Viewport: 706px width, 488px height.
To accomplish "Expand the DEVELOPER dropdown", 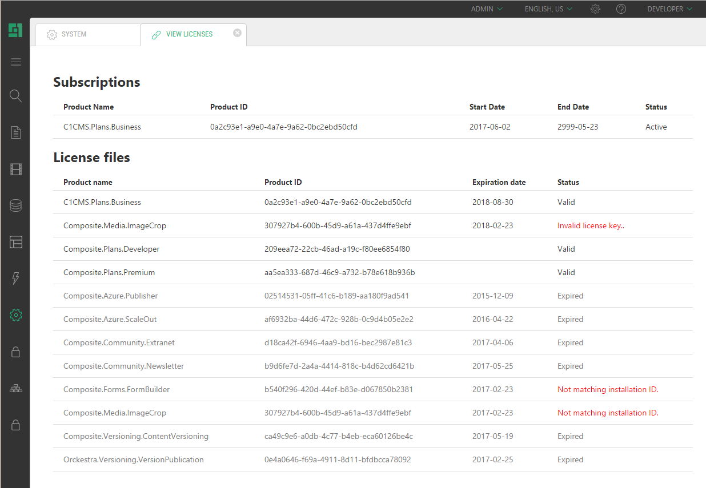I will (669, 9).
